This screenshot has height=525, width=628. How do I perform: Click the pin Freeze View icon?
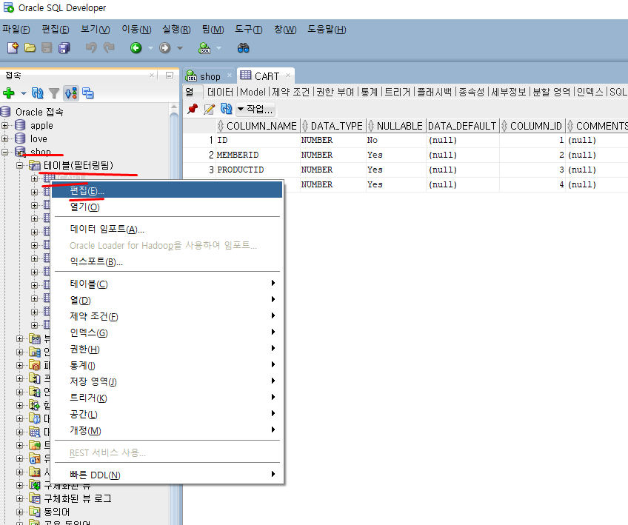pos(193,109)
